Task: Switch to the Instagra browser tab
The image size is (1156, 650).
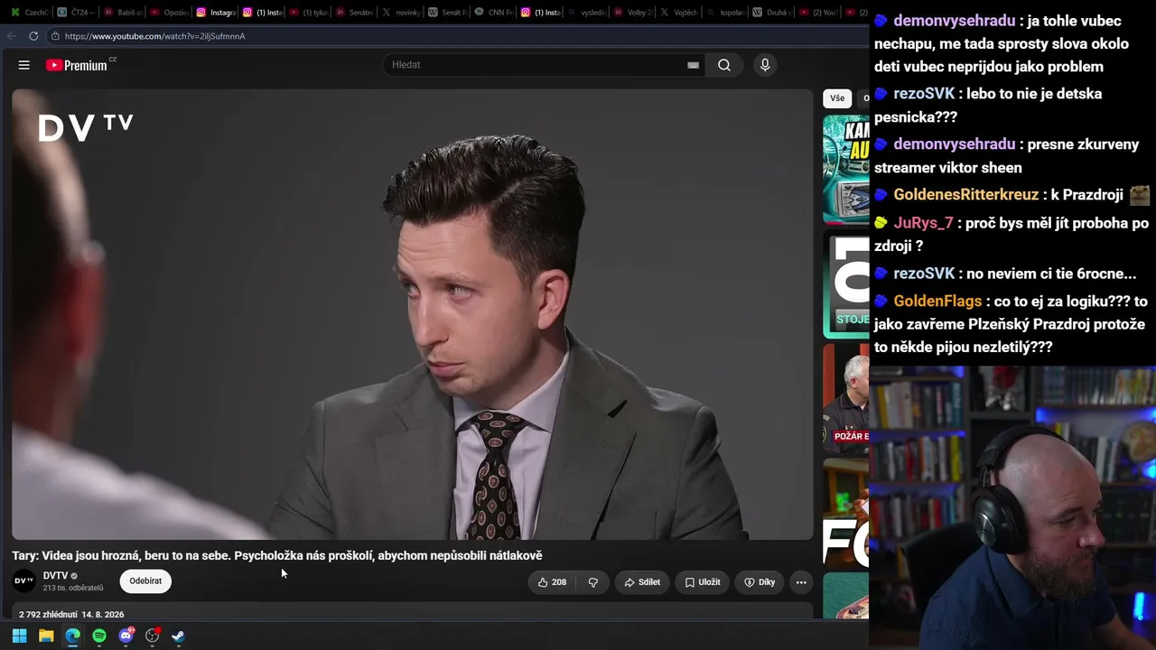Action: tap(217, 13)
